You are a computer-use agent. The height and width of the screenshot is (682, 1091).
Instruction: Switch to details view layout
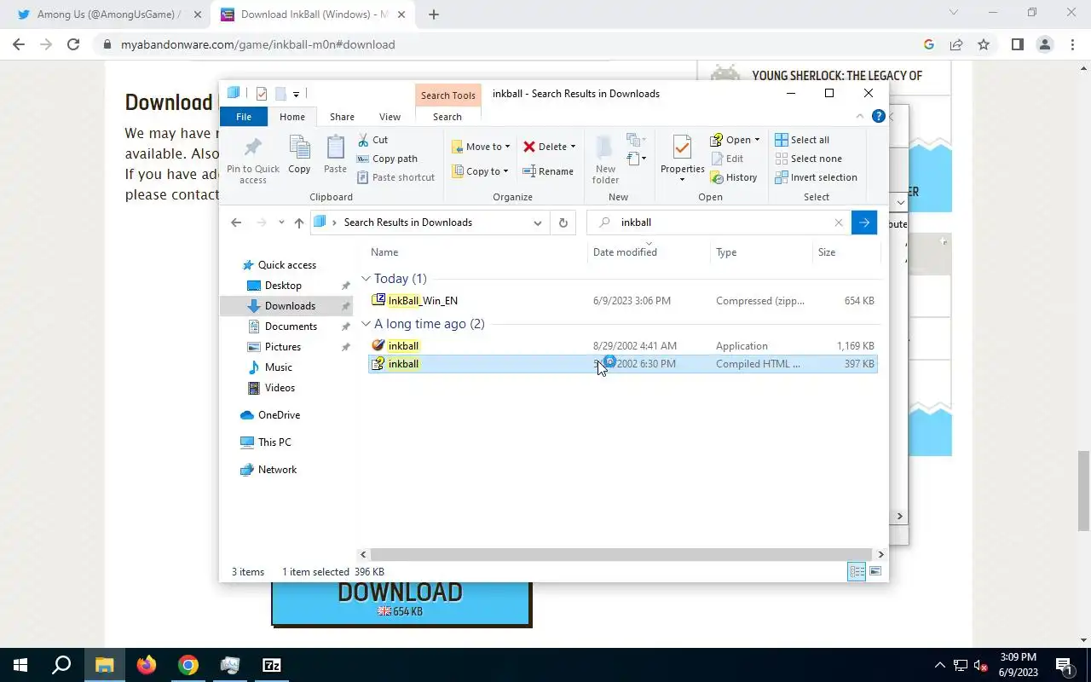click(x=857, y=571)
